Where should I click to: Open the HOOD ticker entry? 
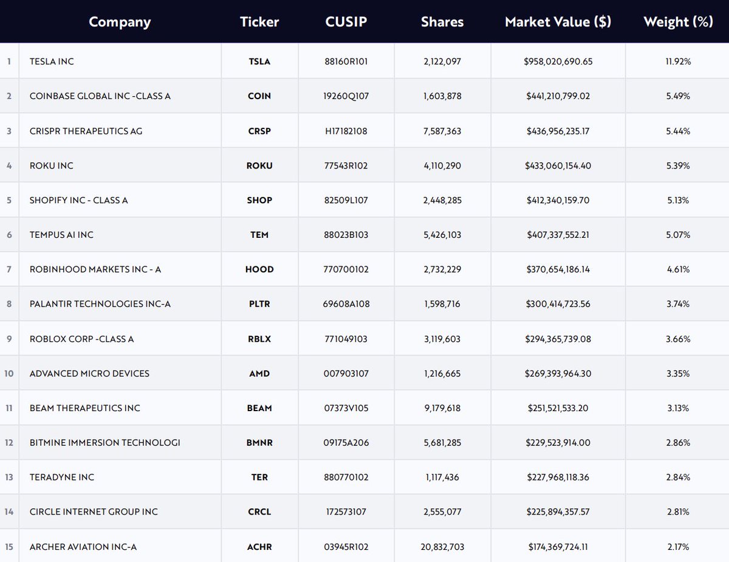(259, 269)
